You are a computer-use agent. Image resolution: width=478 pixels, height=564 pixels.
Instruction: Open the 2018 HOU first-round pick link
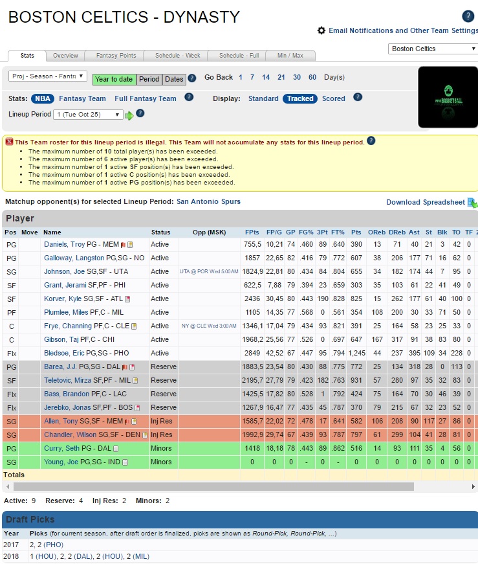pyautogui.click(x=46, y=556)
